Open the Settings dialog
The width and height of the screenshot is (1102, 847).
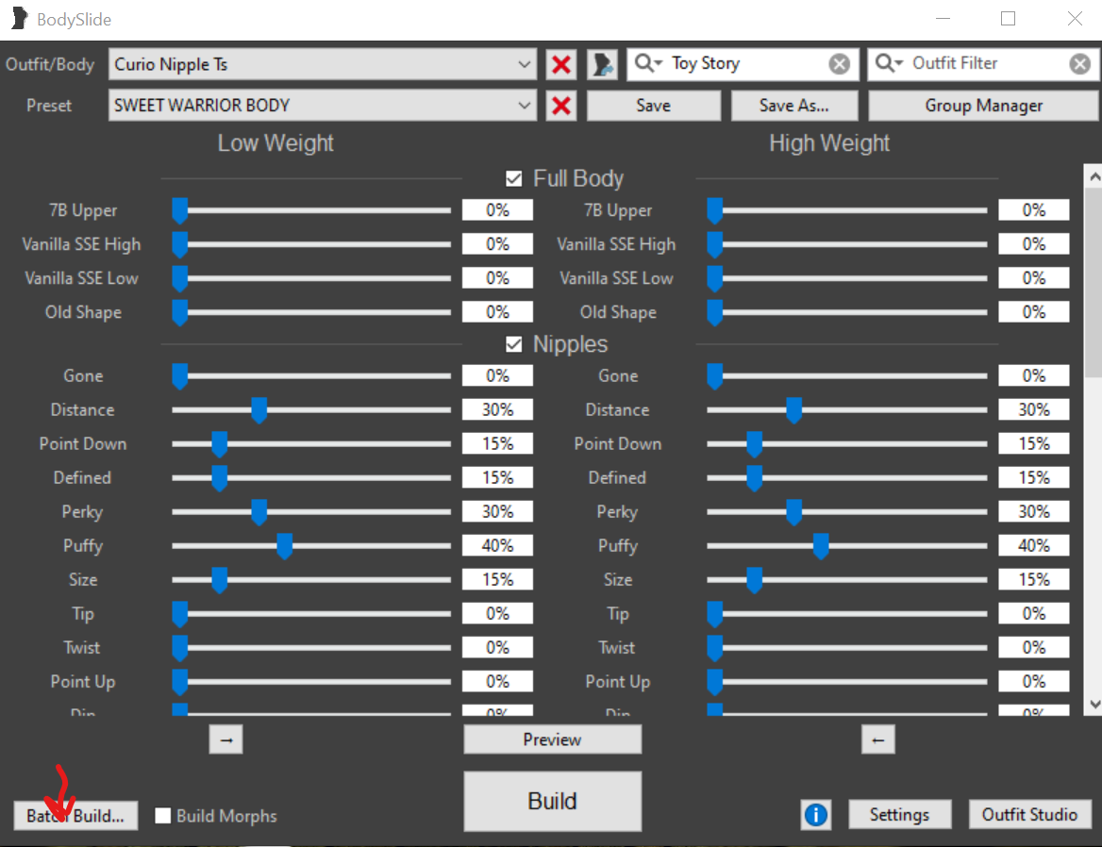click(x=899, y=815)
